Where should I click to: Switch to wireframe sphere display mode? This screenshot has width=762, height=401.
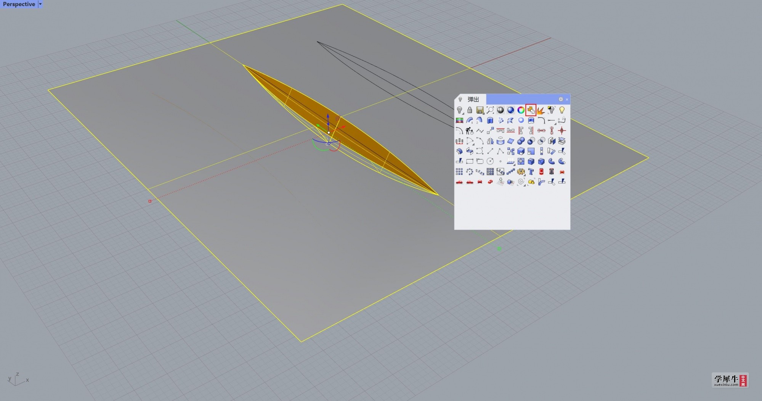(501, 110)
